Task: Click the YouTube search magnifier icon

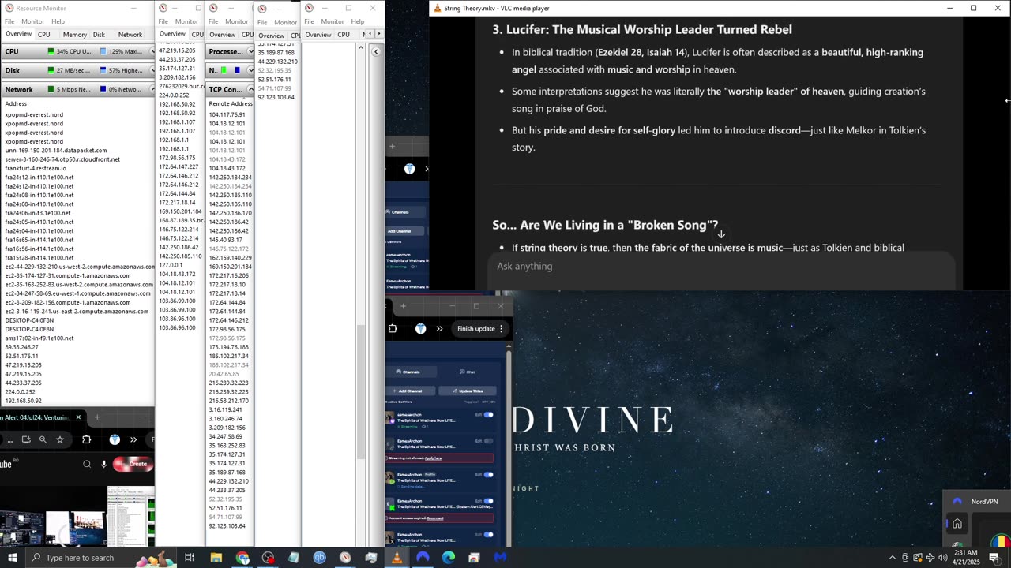Action: [87, 464]
